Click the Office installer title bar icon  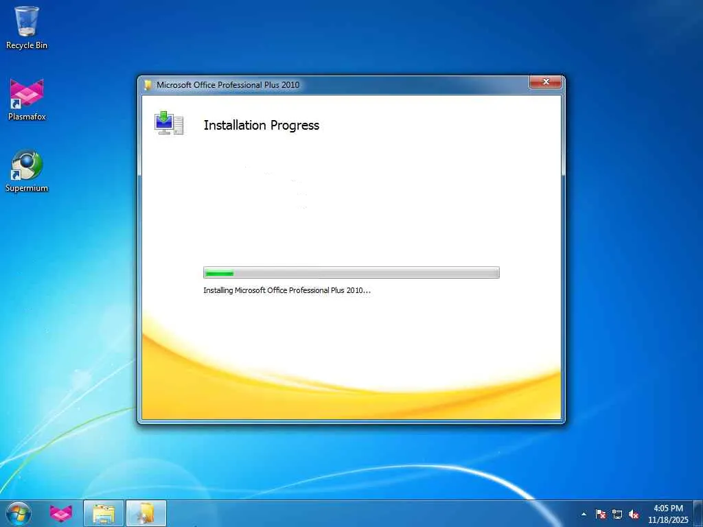pyautogui.click(x=148, y=84)
